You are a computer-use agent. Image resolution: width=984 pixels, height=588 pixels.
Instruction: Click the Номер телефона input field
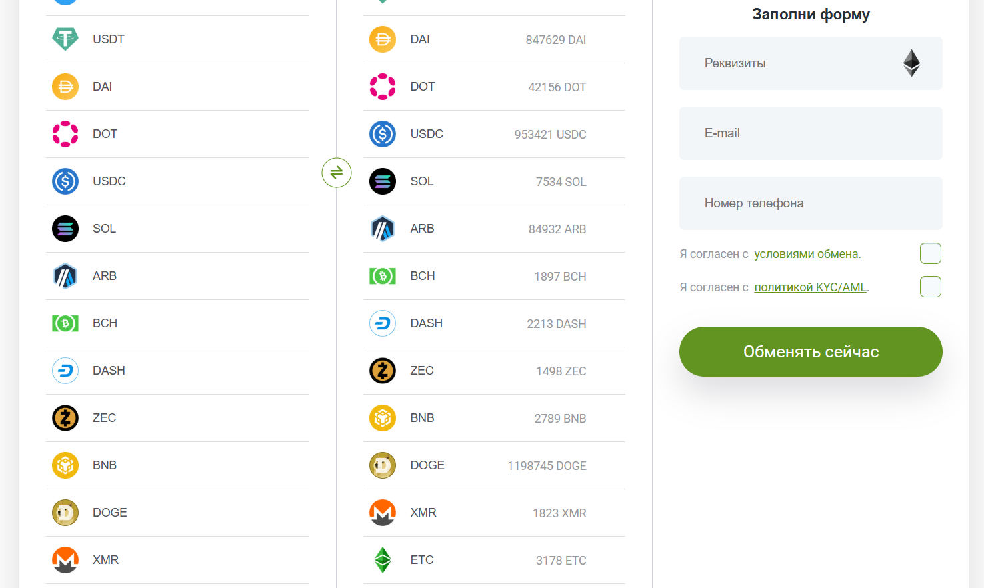tap(811, 203)
